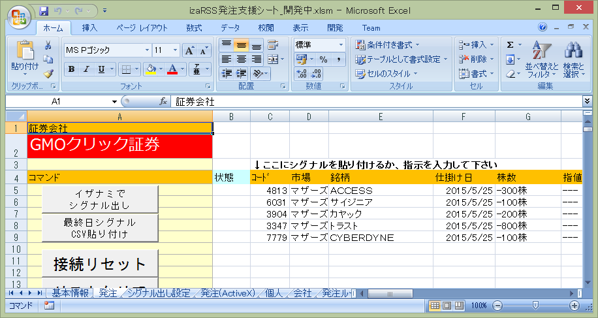Open the number format dropdown 標準
The image size is (598, 318).
coord(341,45)
